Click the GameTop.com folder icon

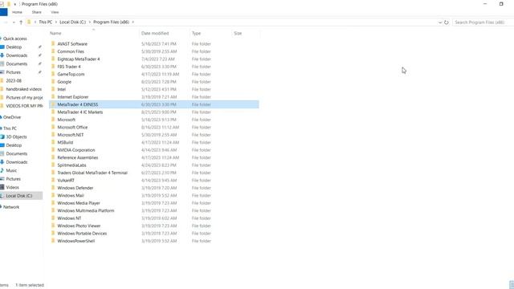click(53, 74)
